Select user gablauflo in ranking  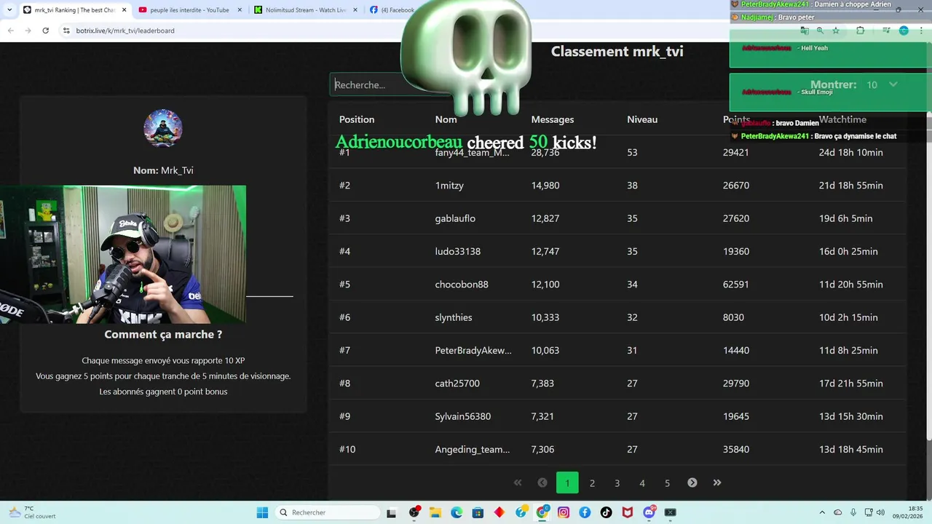tap(455, 218)
